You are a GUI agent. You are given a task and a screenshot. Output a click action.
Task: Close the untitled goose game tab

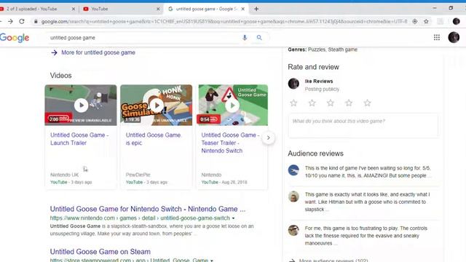[x=242, y=9]
